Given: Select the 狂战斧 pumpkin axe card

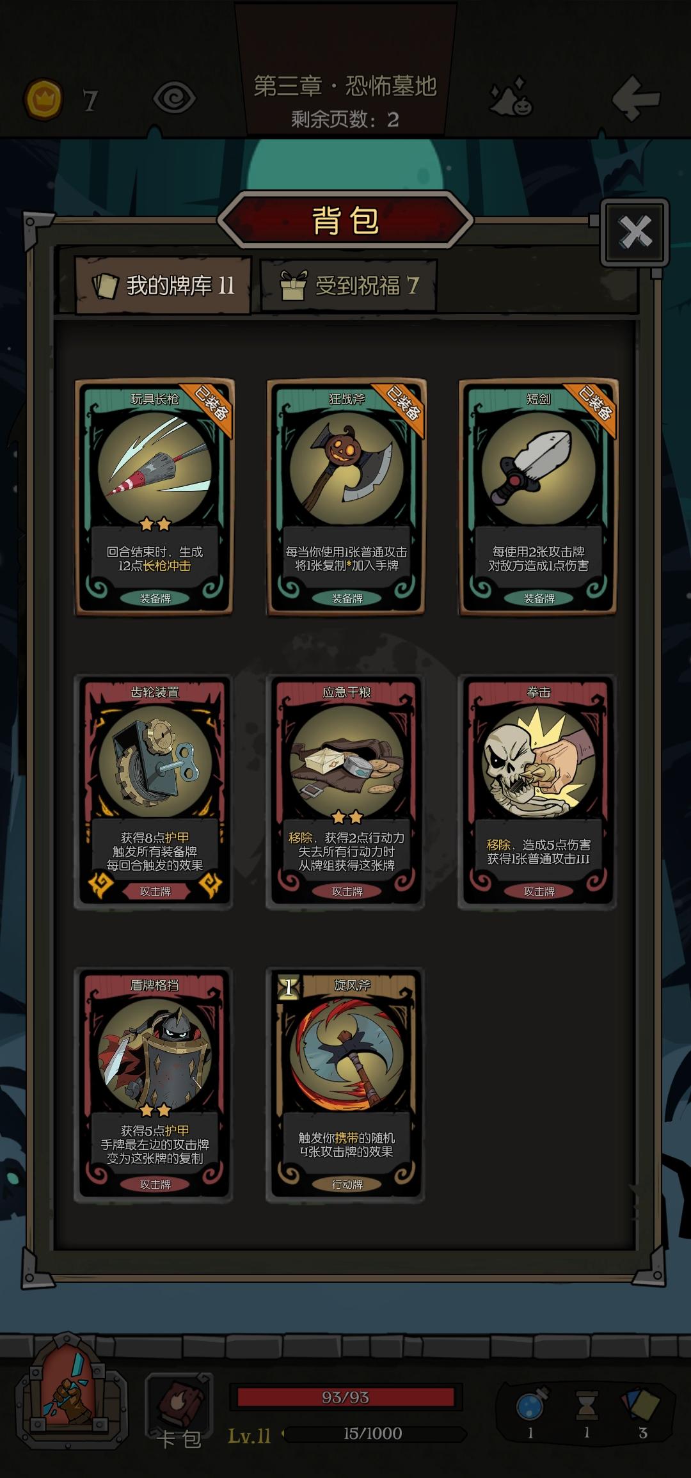Looking at the screenshot, I should [x=346, y=497].
